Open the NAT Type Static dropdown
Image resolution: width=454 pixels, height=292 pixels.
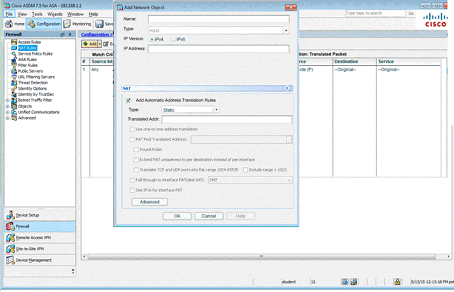(x=216, y=110)
